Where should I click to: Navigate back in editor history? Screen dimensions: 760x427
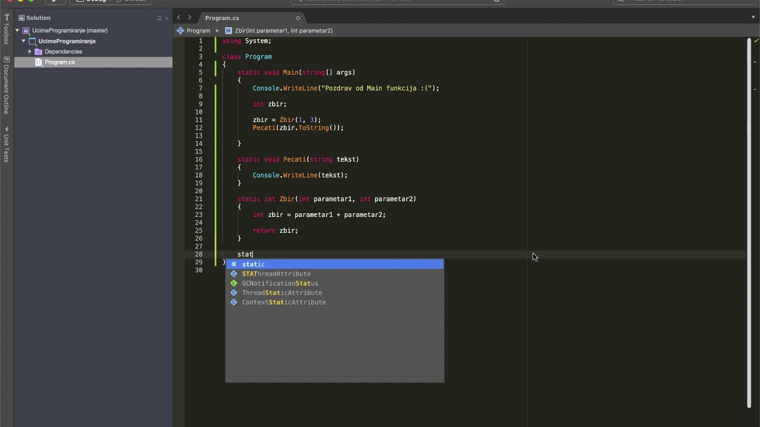179,18
